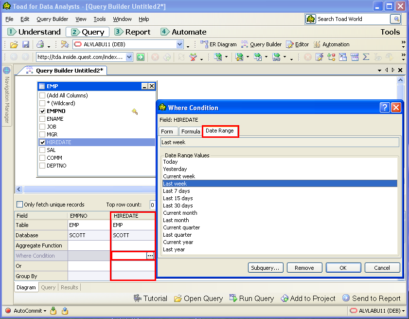Expand the top toolbar overflow chevron

[404, 44]
